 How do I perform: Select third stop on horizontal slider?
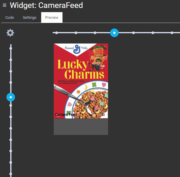(95, 33)
